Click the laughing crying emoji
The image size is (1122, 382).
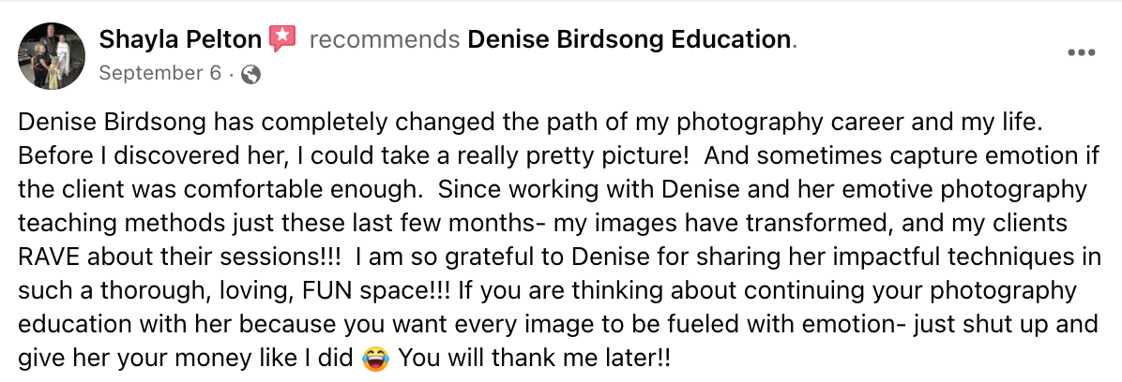click(x=375, y=359)
